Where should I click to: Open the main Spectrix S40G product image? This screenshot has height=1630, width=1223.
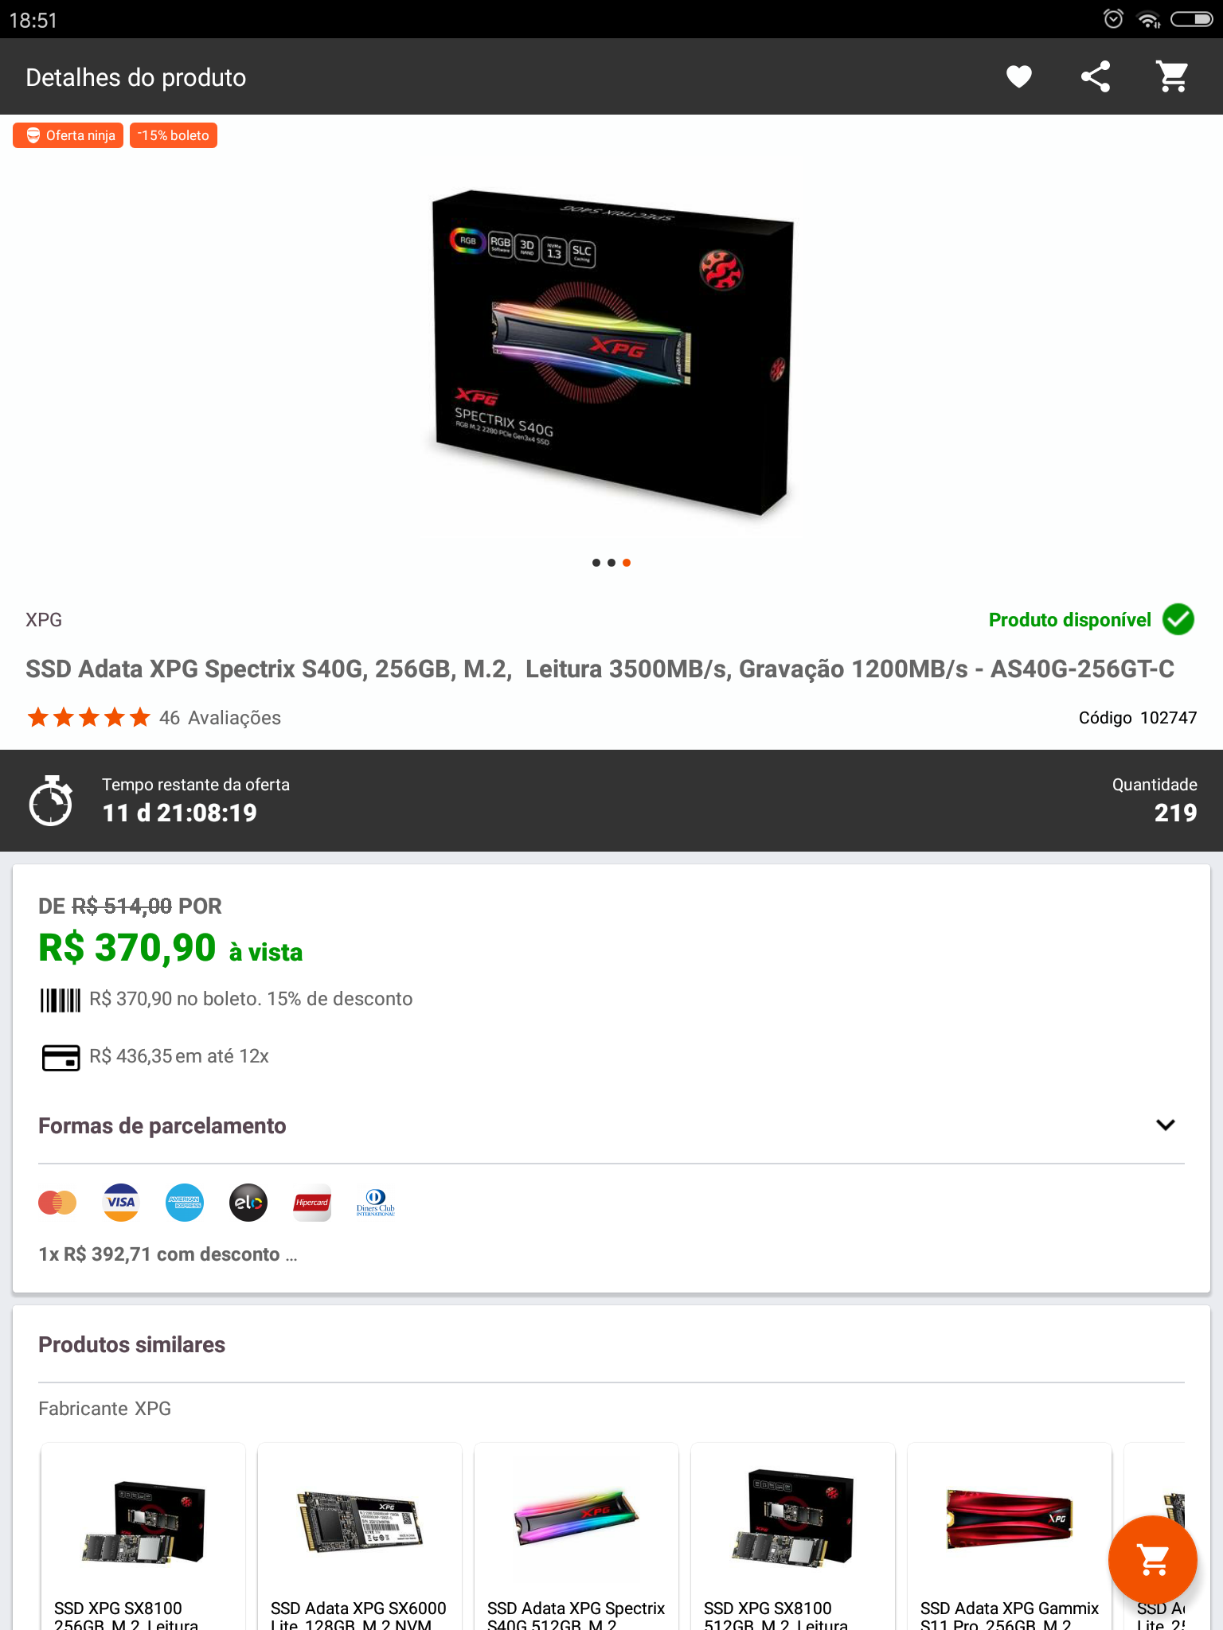pyautogui.click(x=611, y=352)
